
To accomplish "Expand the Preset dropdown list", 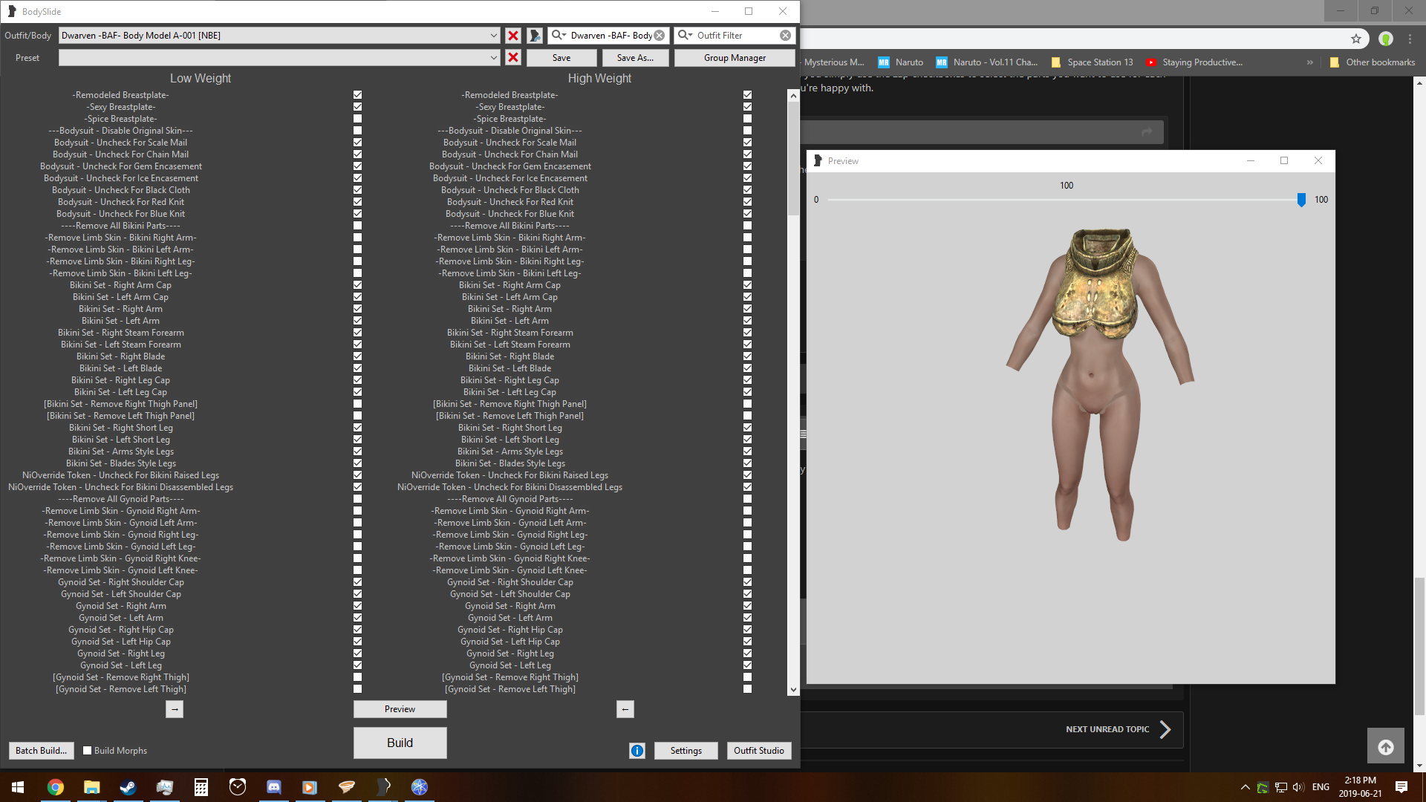I will pyautogui.click(x=494, y=58).
